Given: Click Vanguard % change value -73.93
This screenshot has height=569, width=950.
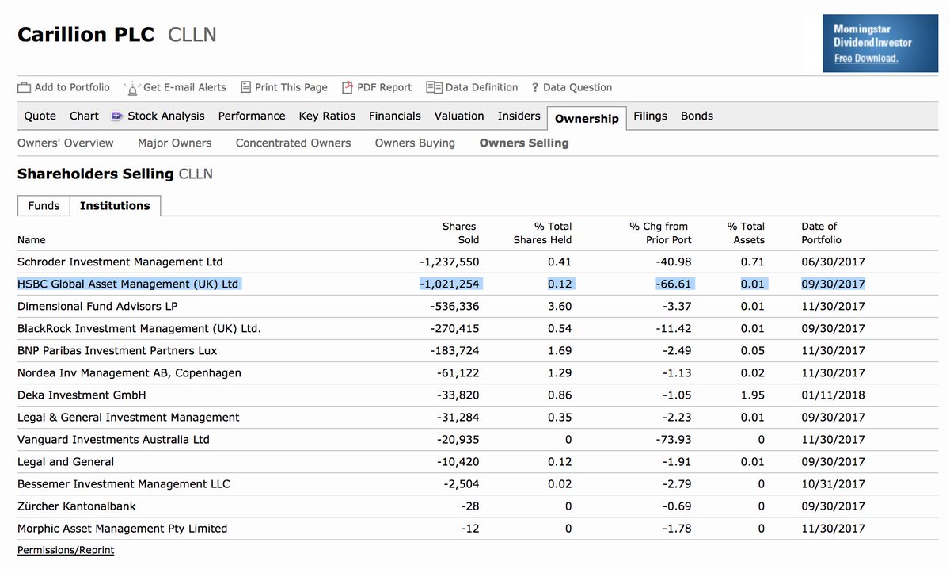Looking at the screenshot, I should pyautogui.click(x=674, y=439).
